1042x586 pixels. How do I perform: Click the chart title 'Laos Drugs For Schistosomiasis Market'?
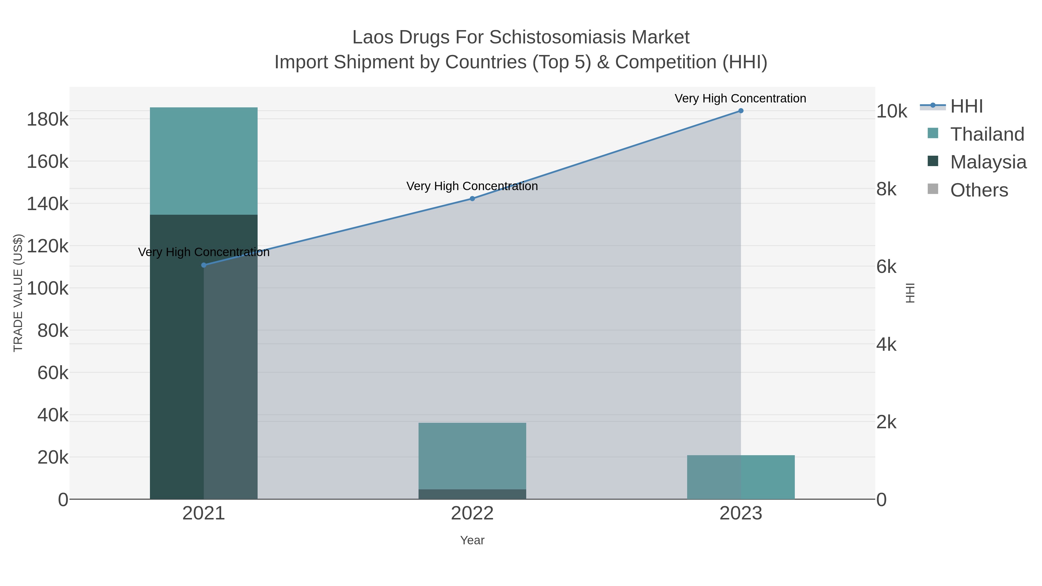point(521,37)
